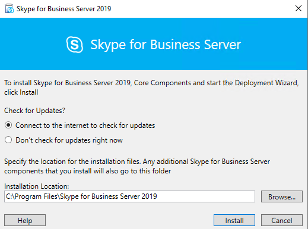Click the "Don't check for updates right now" label
This screenshot has width=308, height=229.
click(69, 140)
